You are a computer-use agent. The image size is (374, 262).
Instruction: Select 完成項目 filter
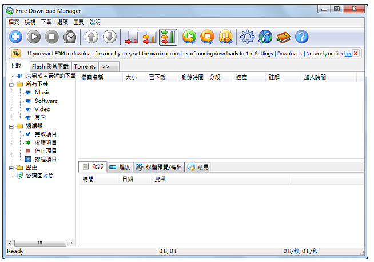pyautogui.click(x=46, y=134)
